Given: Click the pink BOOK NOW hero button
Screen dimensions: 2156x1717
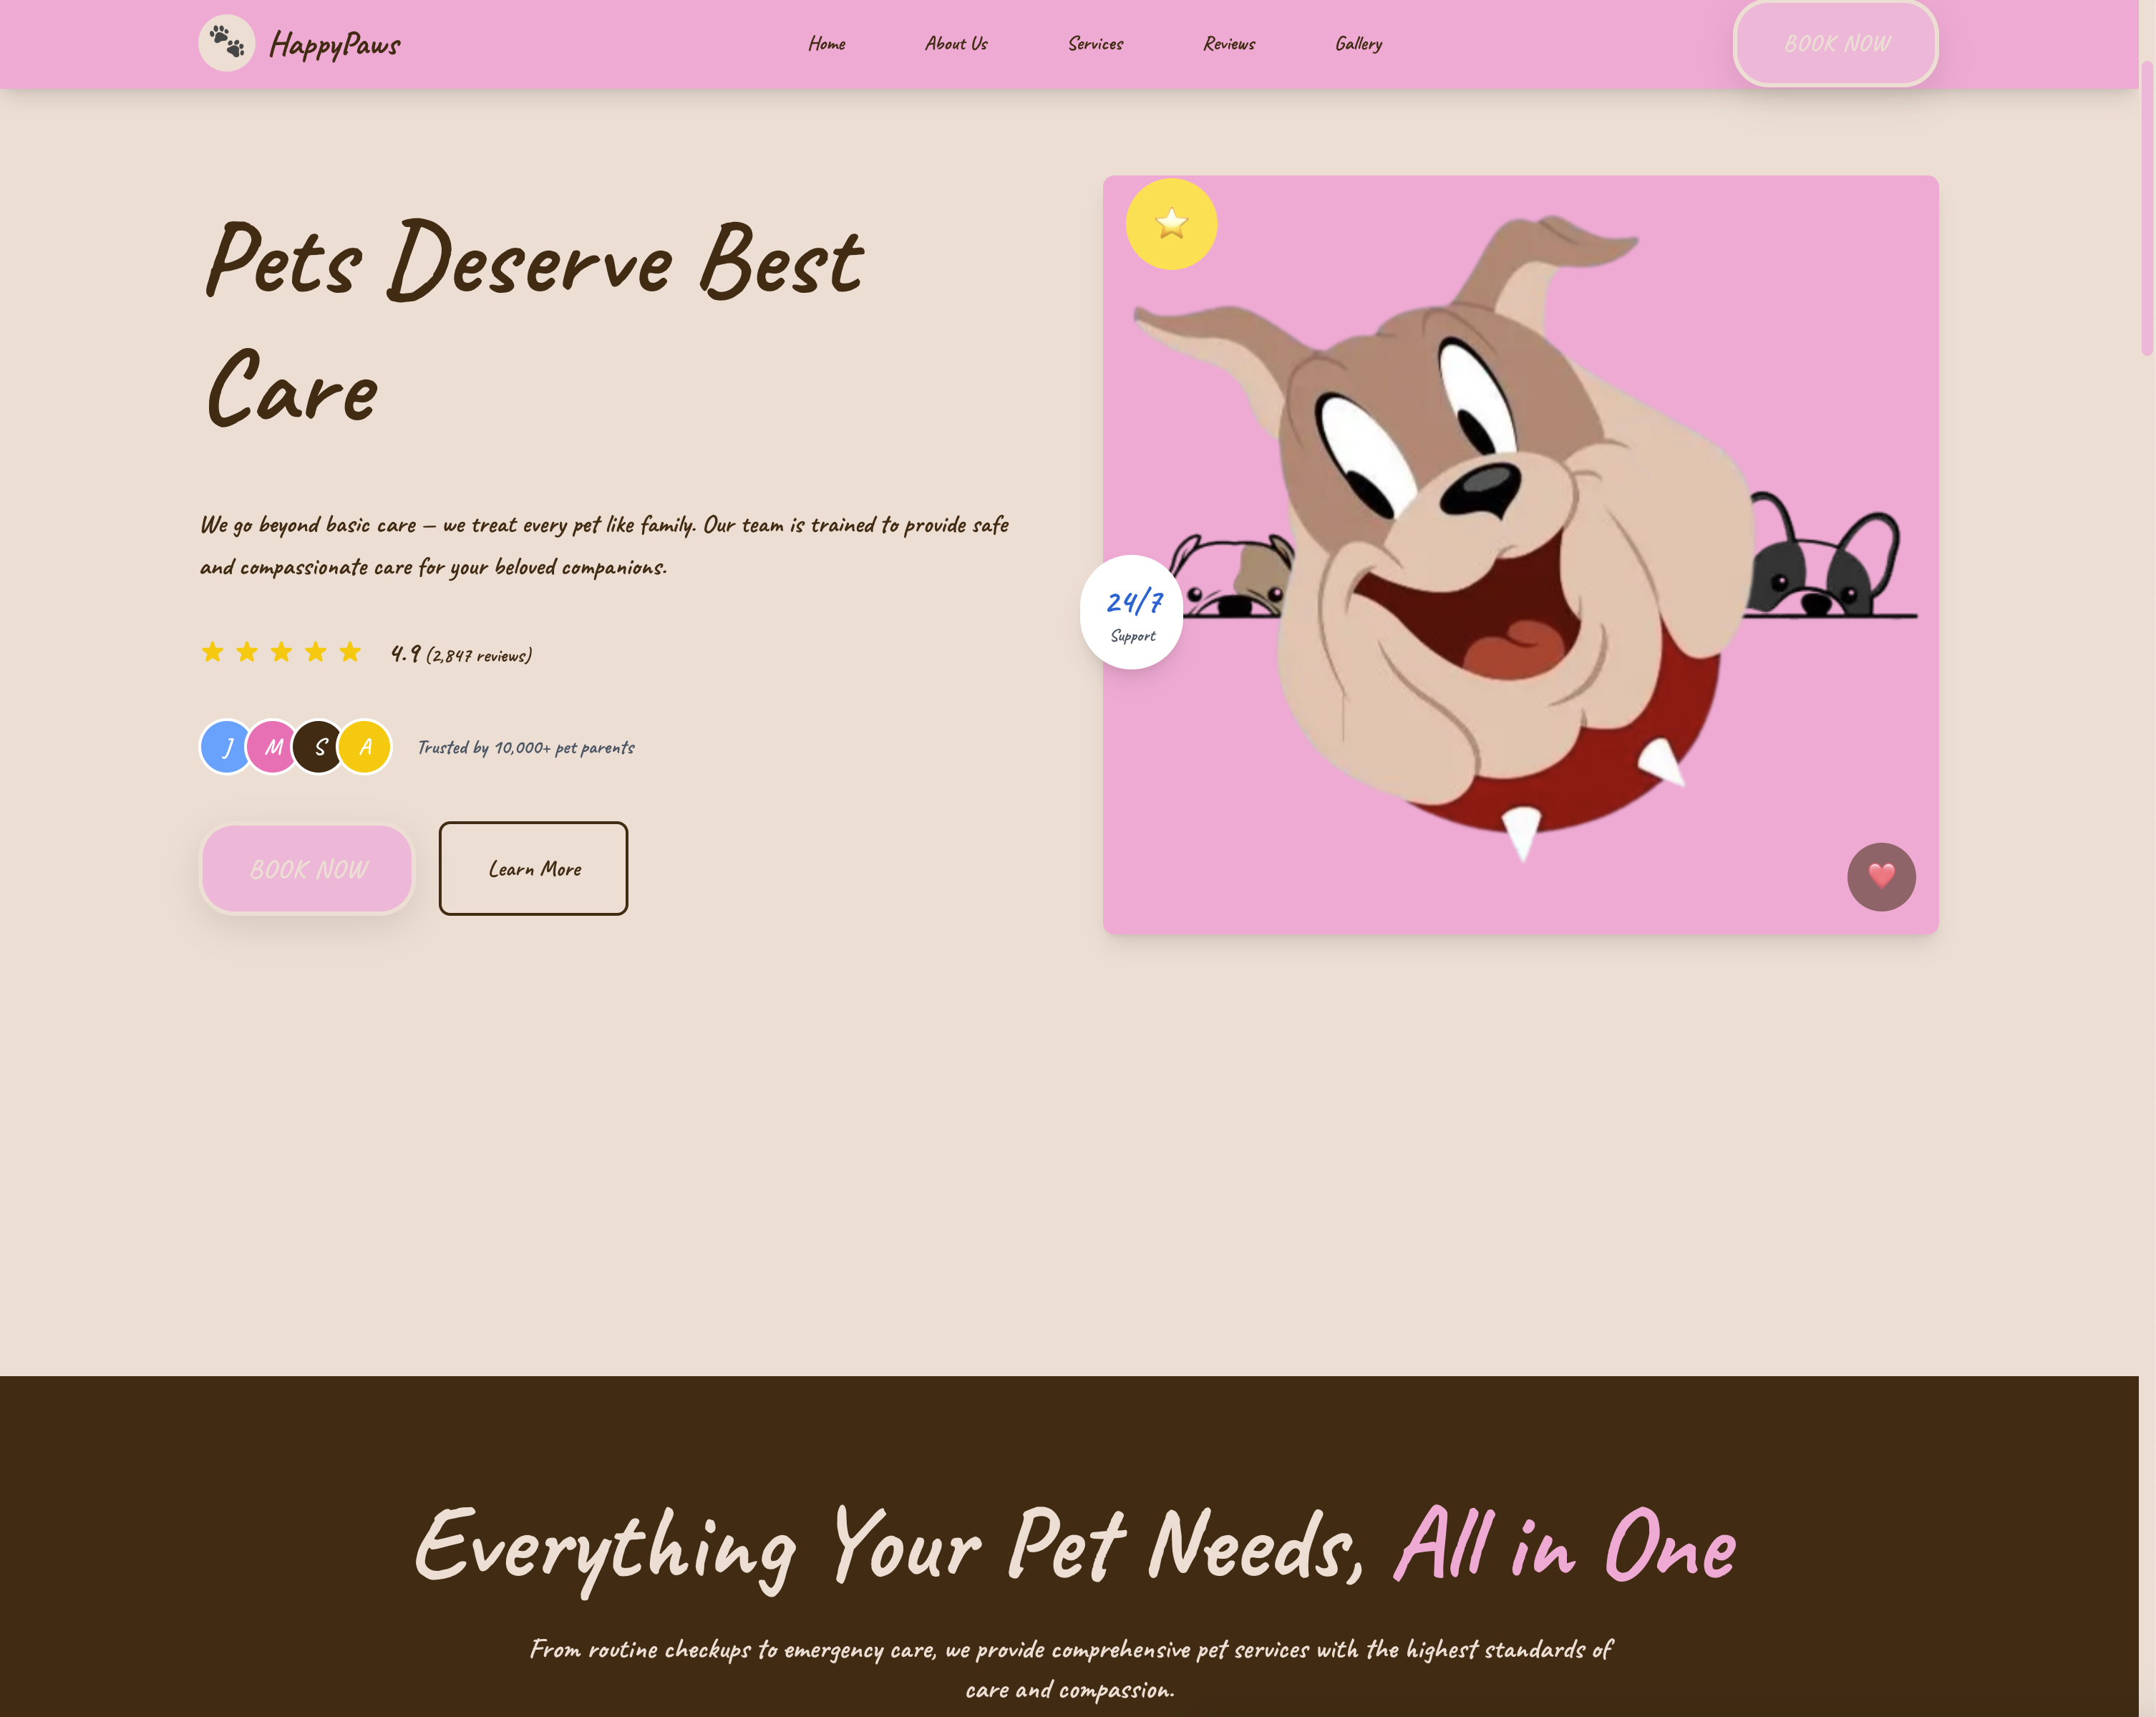Looking at the screenshot, I should (307, 869).
